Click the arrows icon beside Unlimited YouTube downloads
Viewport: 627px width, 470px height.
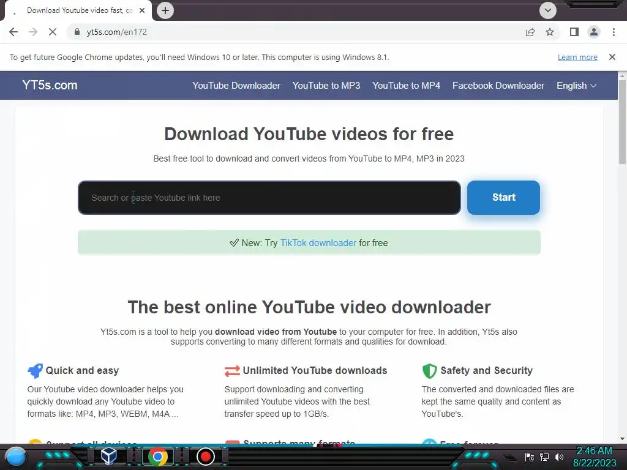pyautogui.click(x=232, y=371)
